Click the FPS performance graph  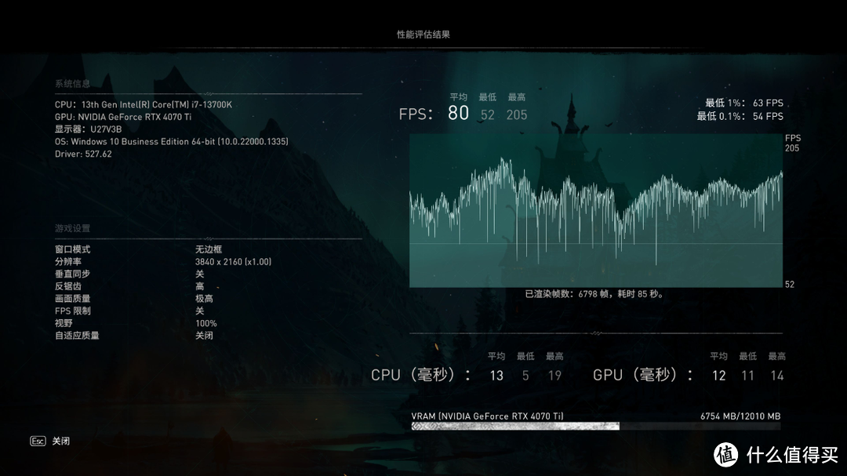coord(596,210)
